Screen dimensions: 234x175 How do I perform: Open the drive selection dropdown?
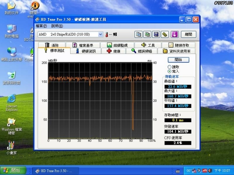click(x=101, y=34)
